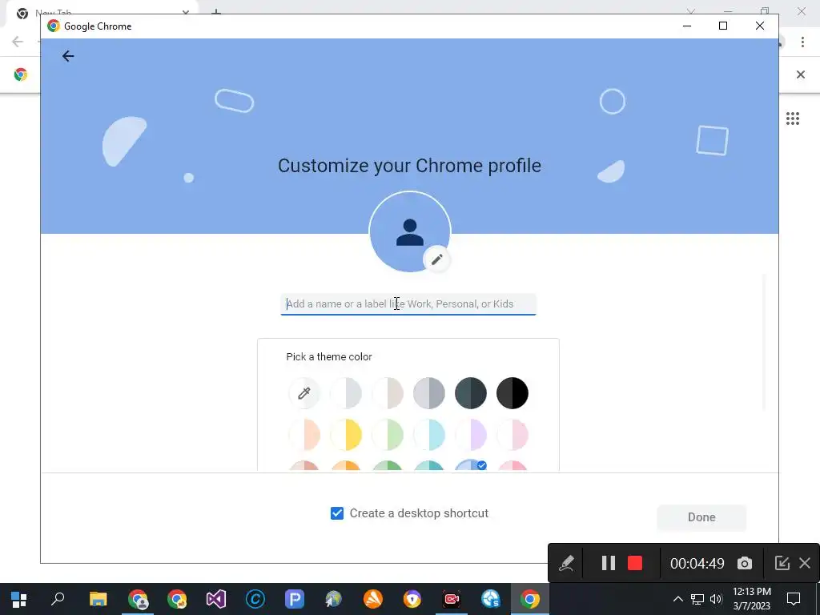Open the annotation pen in recorder toolbar
This screenshot has width=820, height=615.
coord(566,563)
